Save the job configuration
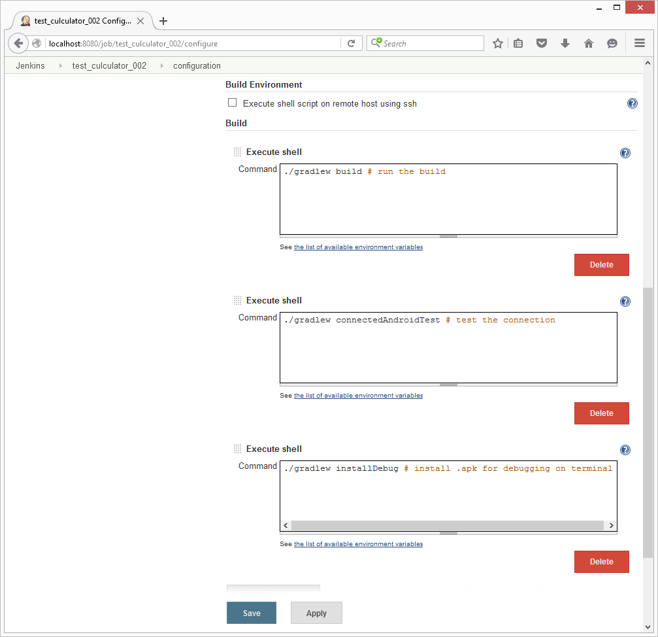The image size is (658, 637). tap(252, 613)
